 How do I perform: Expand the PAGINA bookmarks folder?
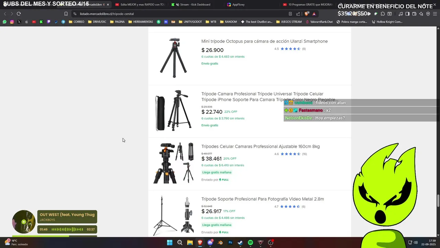tap(117, 22)
